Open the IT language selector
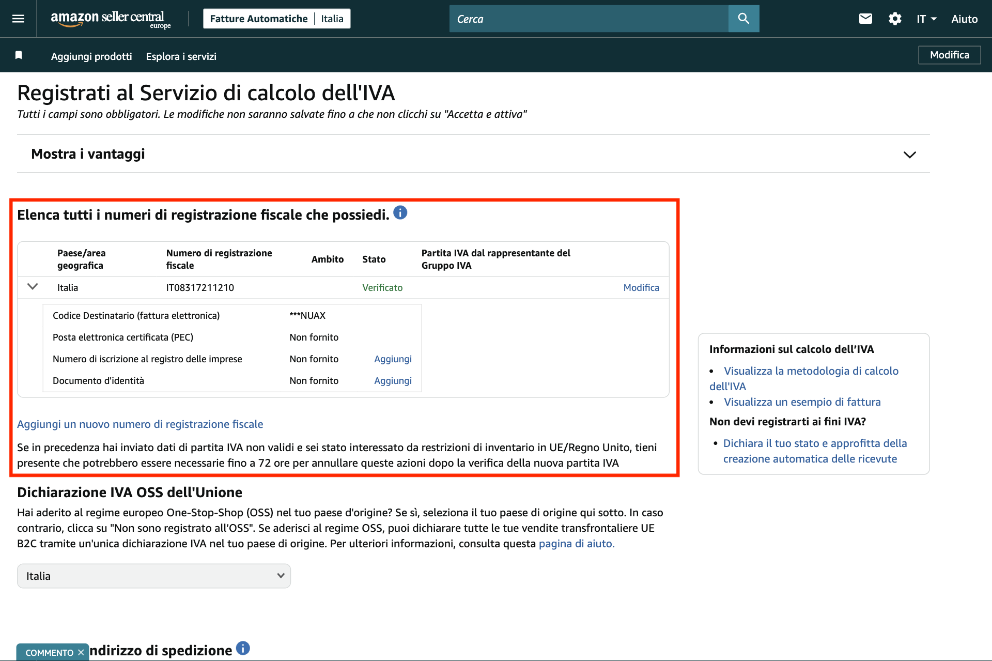This screenshot has height=661, width=992. pyautogui.click(x=926, y=19)
